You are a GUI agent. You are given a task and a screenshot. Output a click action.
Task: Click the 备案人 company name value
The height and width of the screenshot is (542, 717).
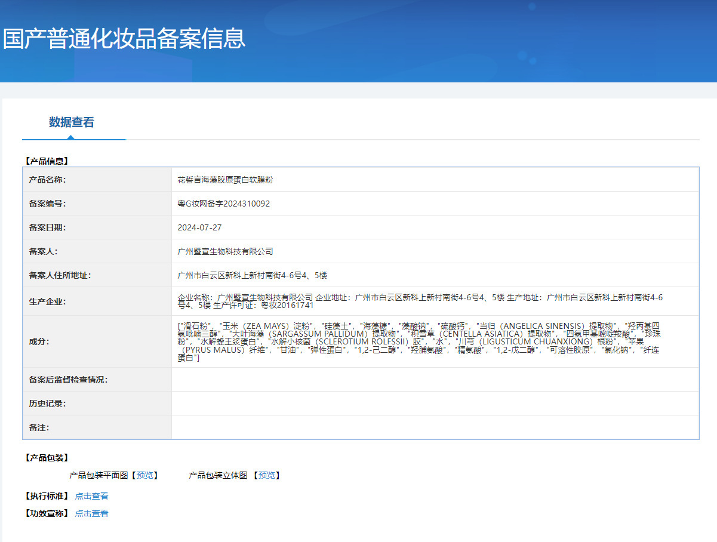(225, 251)
